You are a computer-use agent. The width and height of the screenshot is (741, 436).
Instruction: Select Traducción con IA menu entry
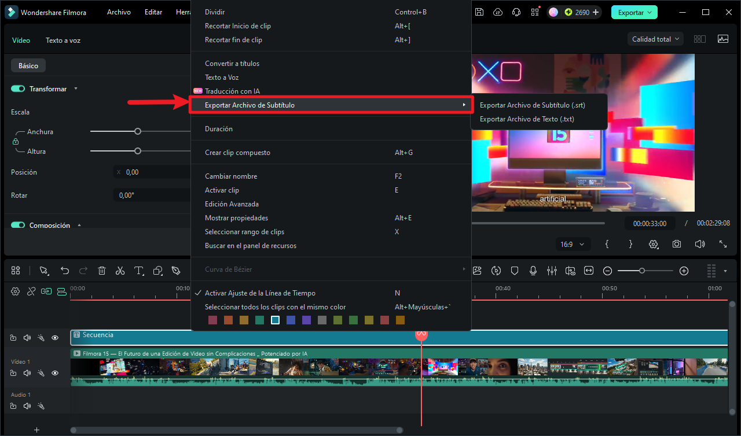331,91
